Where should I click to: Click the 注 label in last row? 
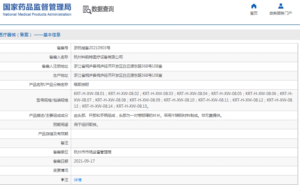66,180
